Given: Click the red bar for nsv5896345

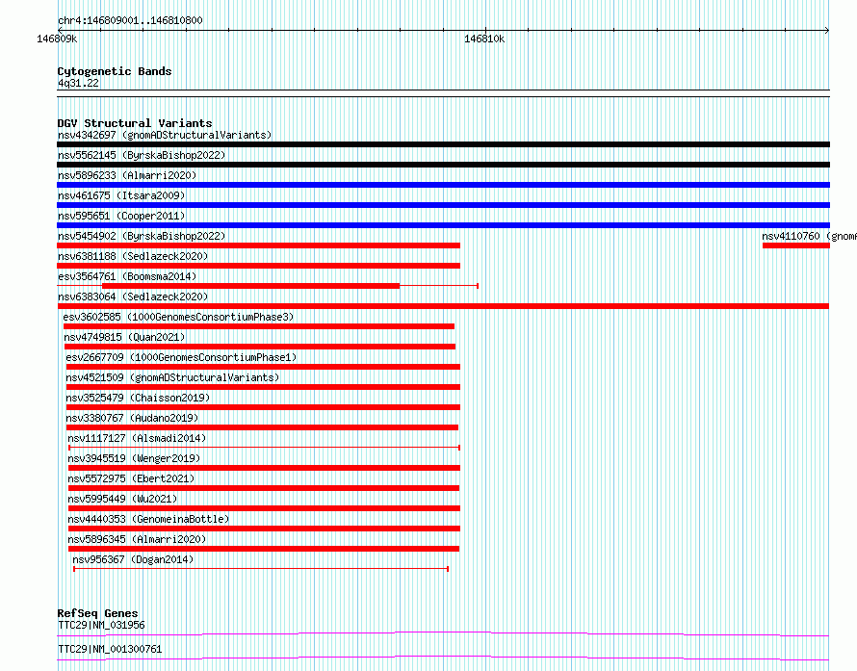Looking at the screenshot, I should click(264, 549).
